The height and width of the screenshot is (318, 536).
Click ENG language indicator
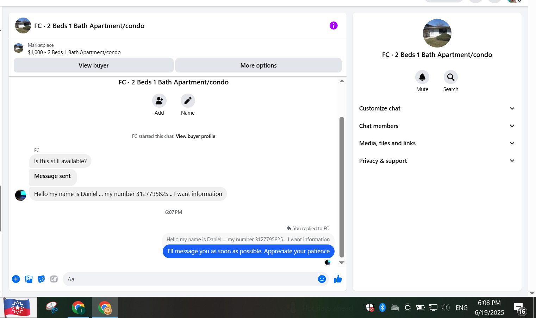tap(462, 308)
